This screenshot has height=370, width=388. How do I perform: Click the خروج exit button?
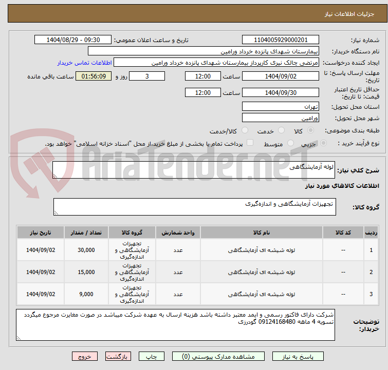click(x=85, y=357)
